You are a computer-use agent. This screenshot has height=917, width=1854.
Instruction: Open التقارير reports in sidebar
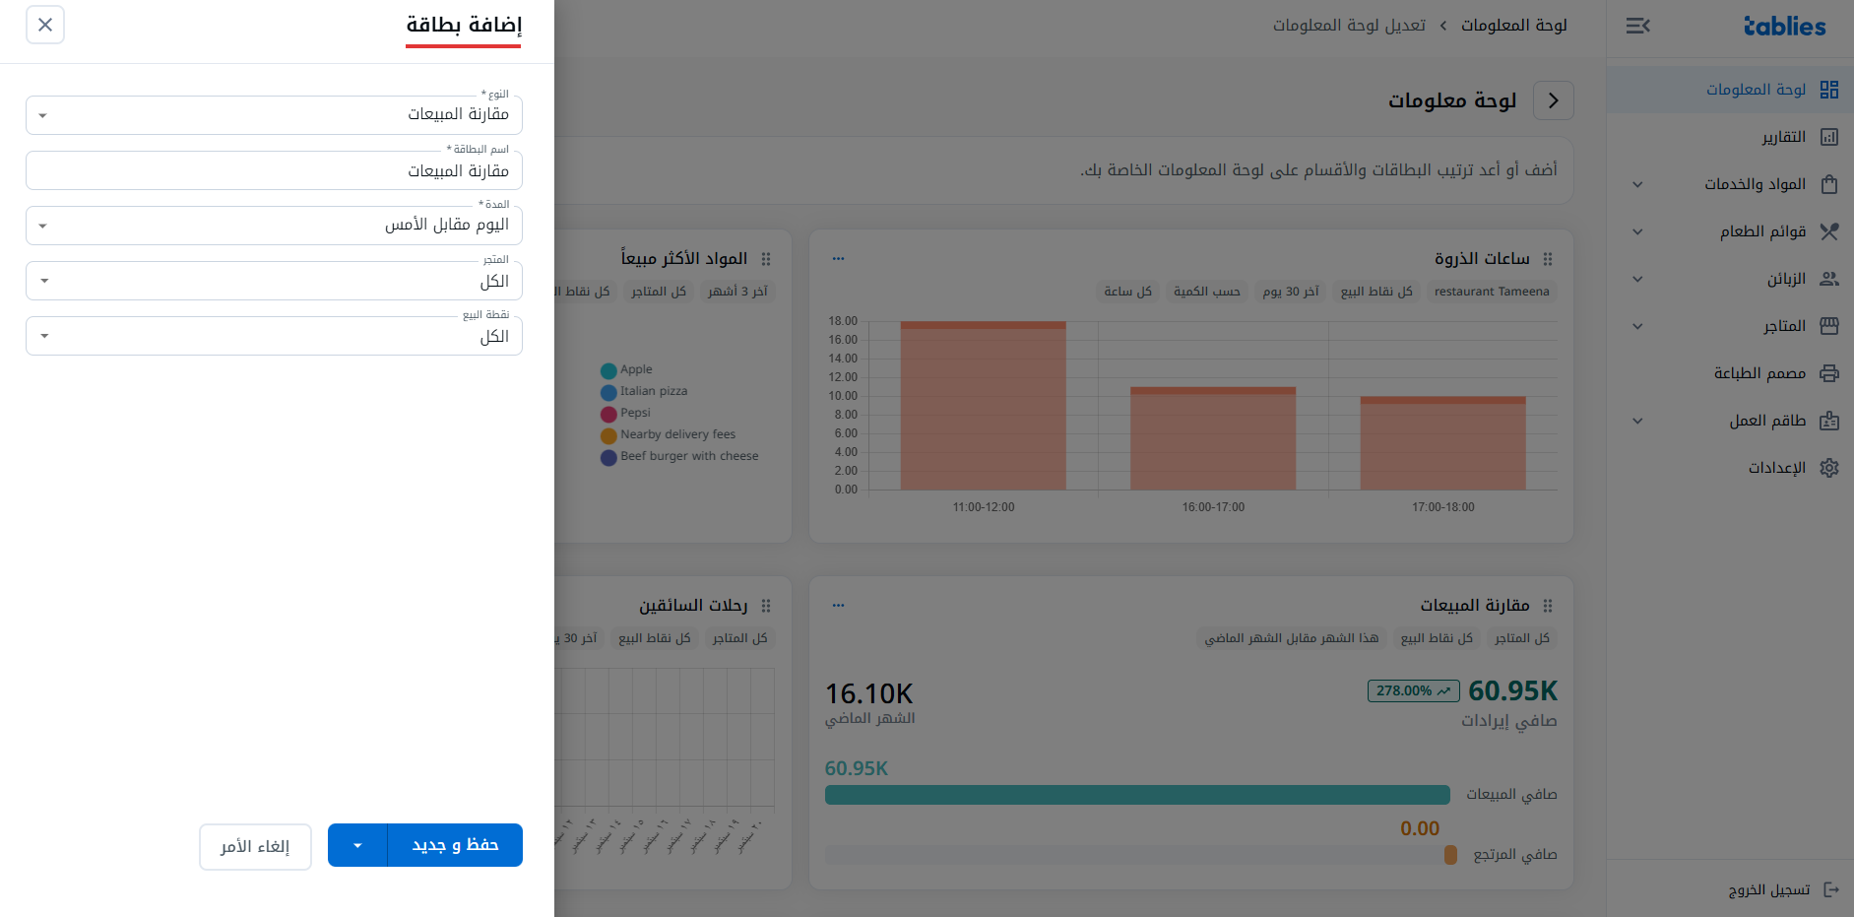point(1730,137)
